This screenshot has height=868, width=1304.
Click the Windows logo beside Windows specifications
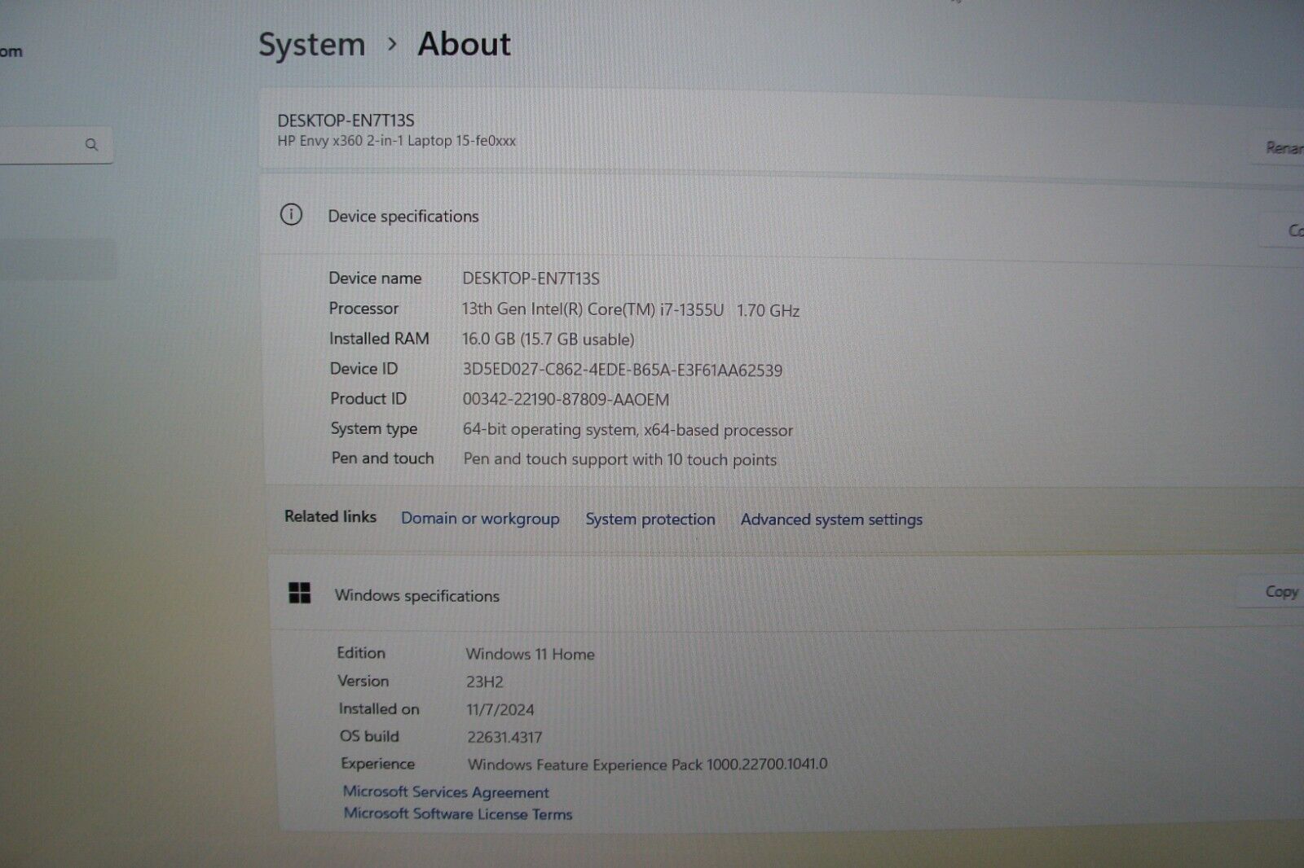[x=300, y=594]
